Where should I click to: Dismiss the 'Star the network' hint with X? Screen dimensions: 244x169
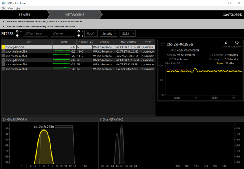(x=4, y=27)
